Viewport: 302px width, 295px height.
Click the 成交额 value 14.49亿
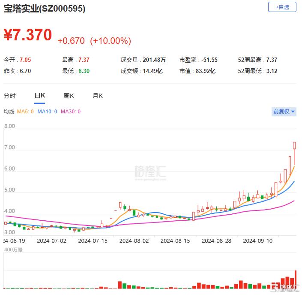point(152,71)
